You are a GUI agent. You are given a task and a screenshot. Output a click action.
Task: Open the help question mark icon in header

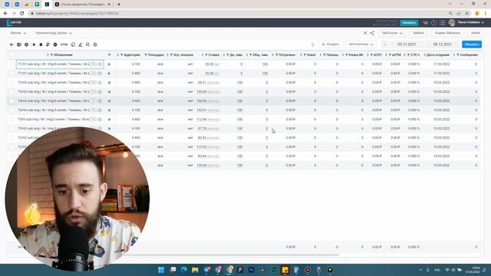(433, 22)
